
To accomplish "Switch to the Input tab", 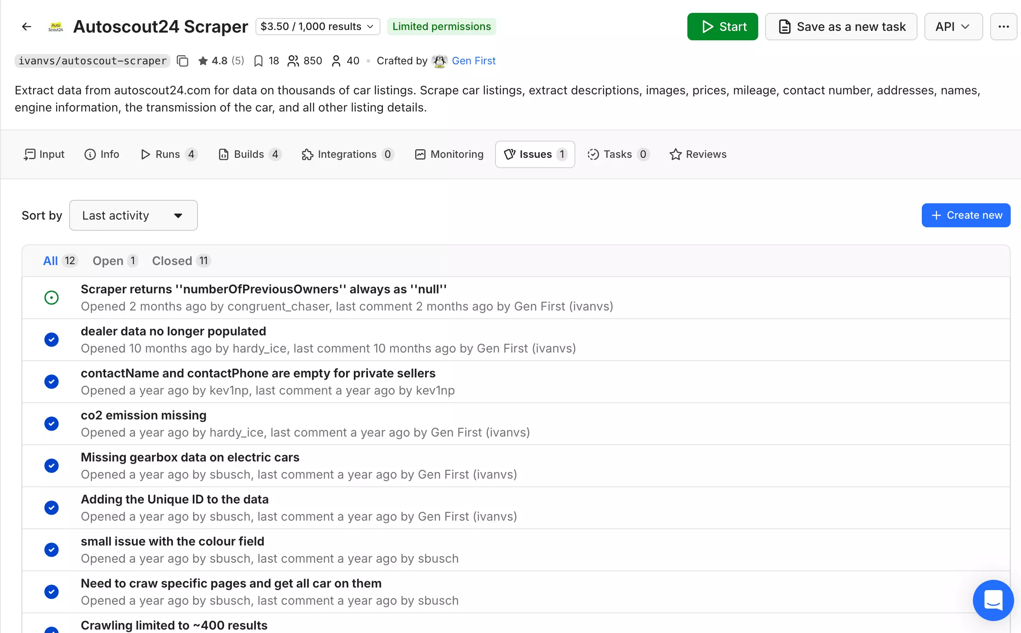I will pyautogui.click(x=44, y=154).
